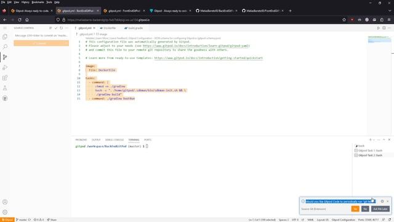
Task: Open the Search view in the activity bar
Action: click(x=5, y=47)
